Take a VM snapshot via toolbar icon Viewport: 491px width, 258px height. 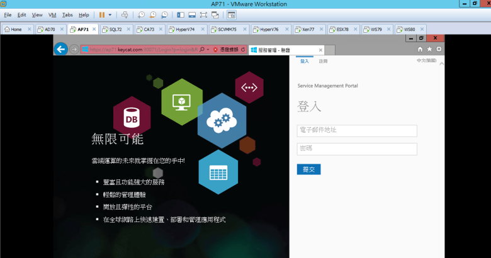coord(142,14)
